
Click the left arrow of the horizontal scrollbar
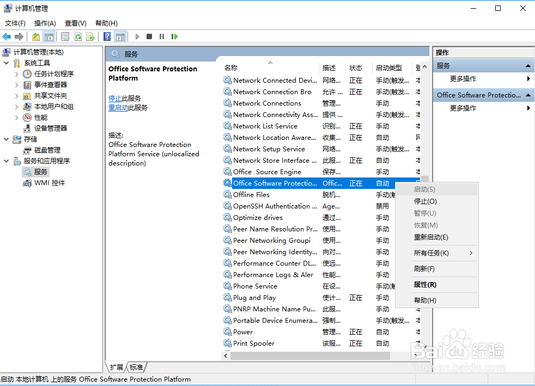coord(226,356)
